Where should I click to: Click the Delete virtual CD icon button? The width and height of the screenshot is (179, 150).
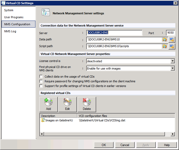pos(87,104)
